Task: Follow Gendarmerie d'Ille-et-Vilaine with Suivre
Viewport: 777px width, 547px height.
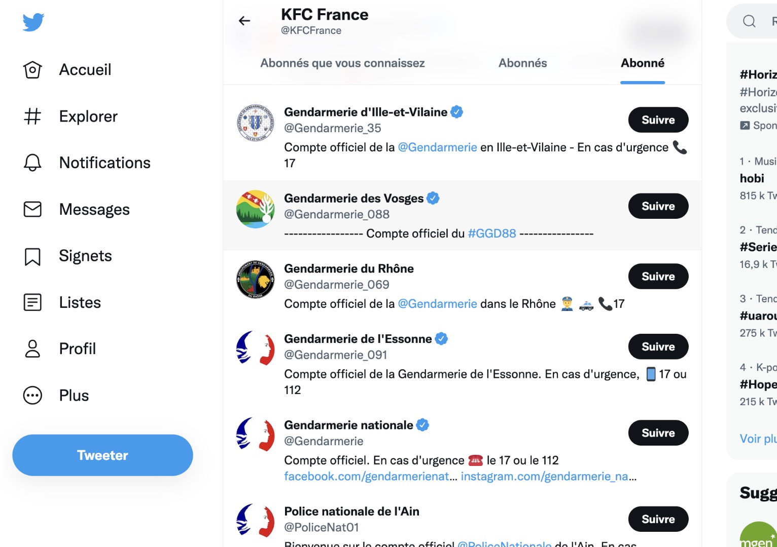Action: (x=658, y=120)
